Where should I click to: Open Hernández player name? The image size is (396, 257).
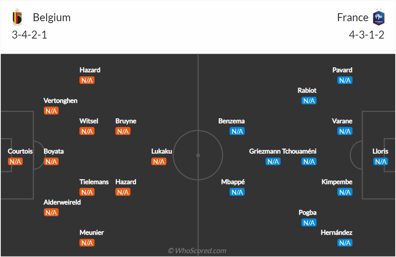click(x=337, y=232)
